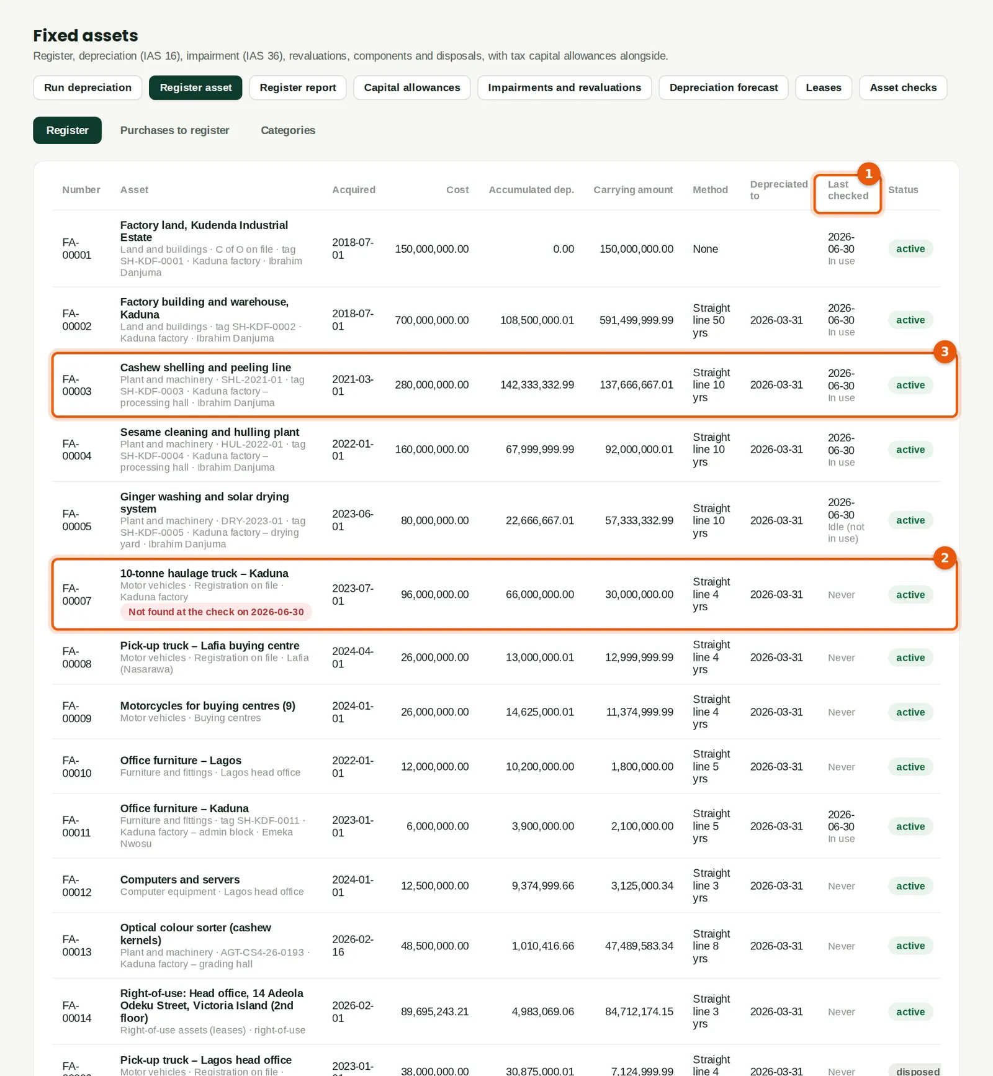Open the Register asset form
Image resolution: width=993 pixels, height=1076 pixels.
click(x=195, y=88)
